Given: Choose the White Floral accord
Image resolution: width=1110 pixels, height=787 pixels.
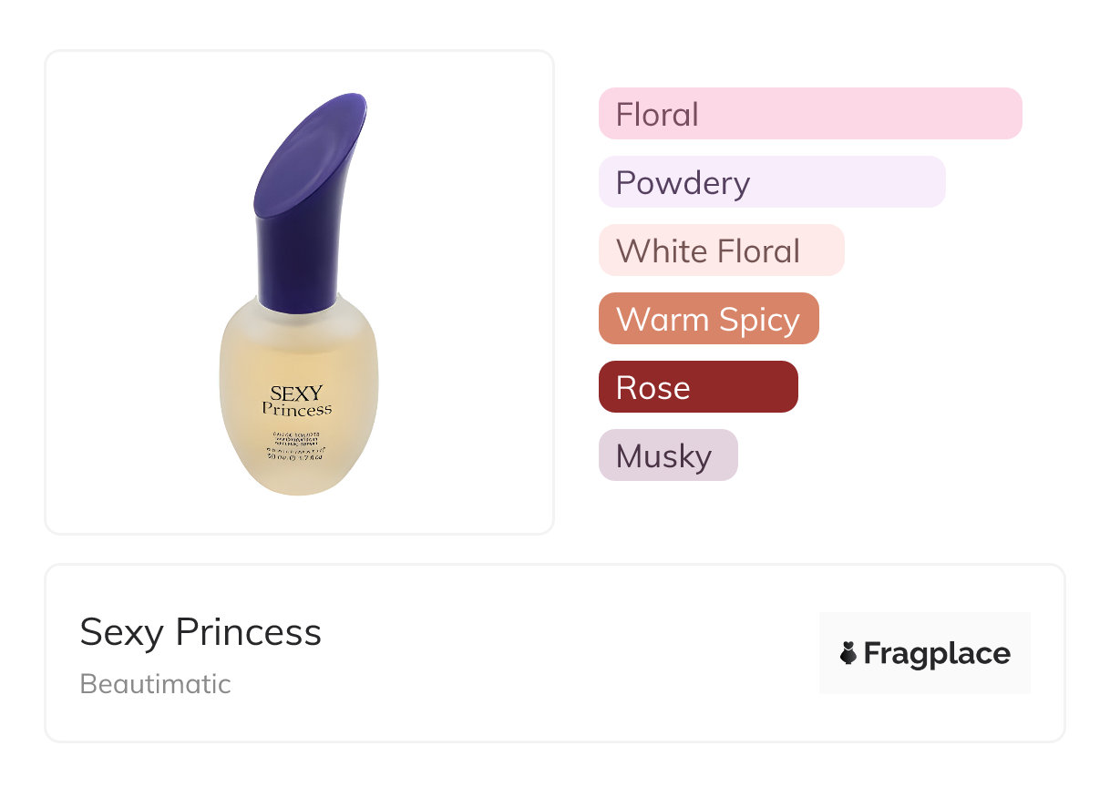Looking at the screenshot, I should pos(721,250).
